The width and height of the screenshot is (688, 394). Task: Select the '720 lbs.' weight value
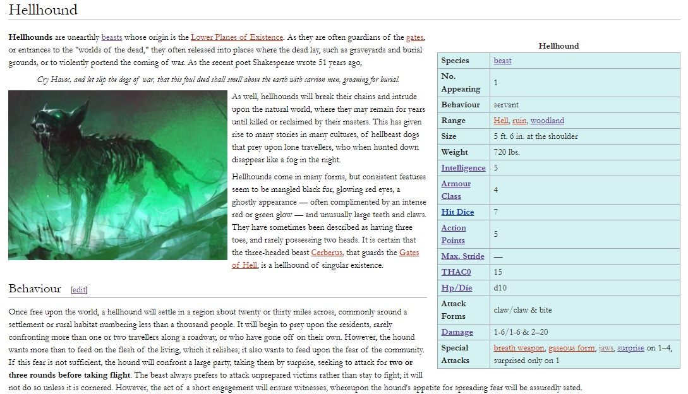tap(507, 152)
